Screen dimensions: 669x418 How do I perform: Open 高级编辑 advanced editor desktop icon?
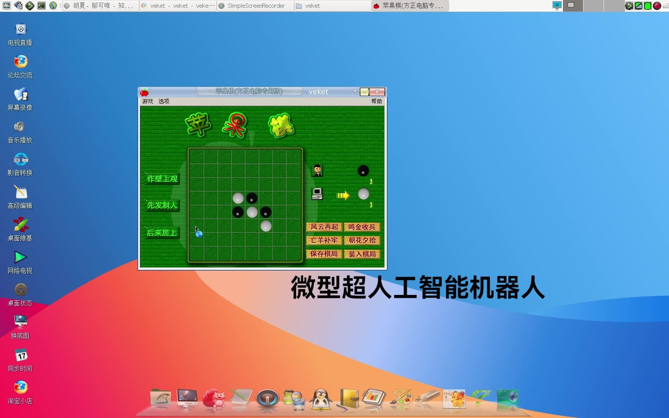click(x=20, y=197)
